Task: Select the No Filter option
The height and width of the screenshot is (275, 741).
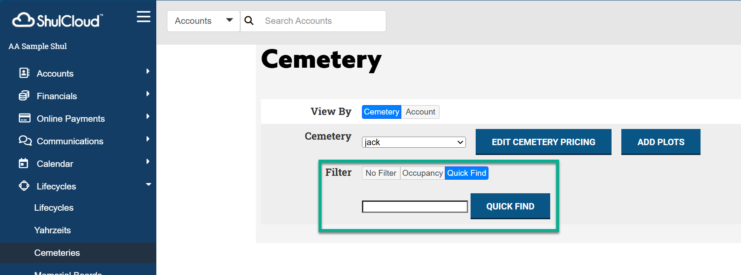Action: pyautogui.click(x=381, y=173)
